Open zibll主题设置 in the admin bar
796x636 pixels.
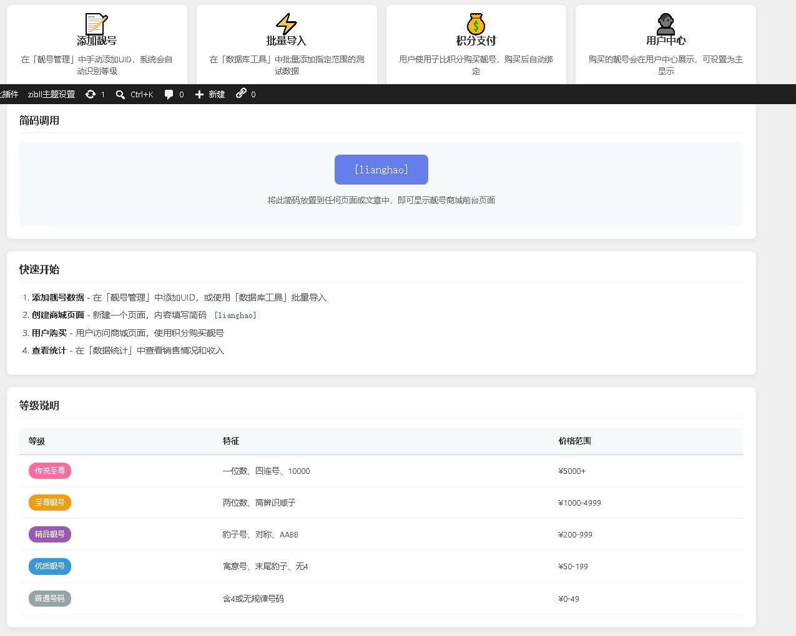point(51,94)
